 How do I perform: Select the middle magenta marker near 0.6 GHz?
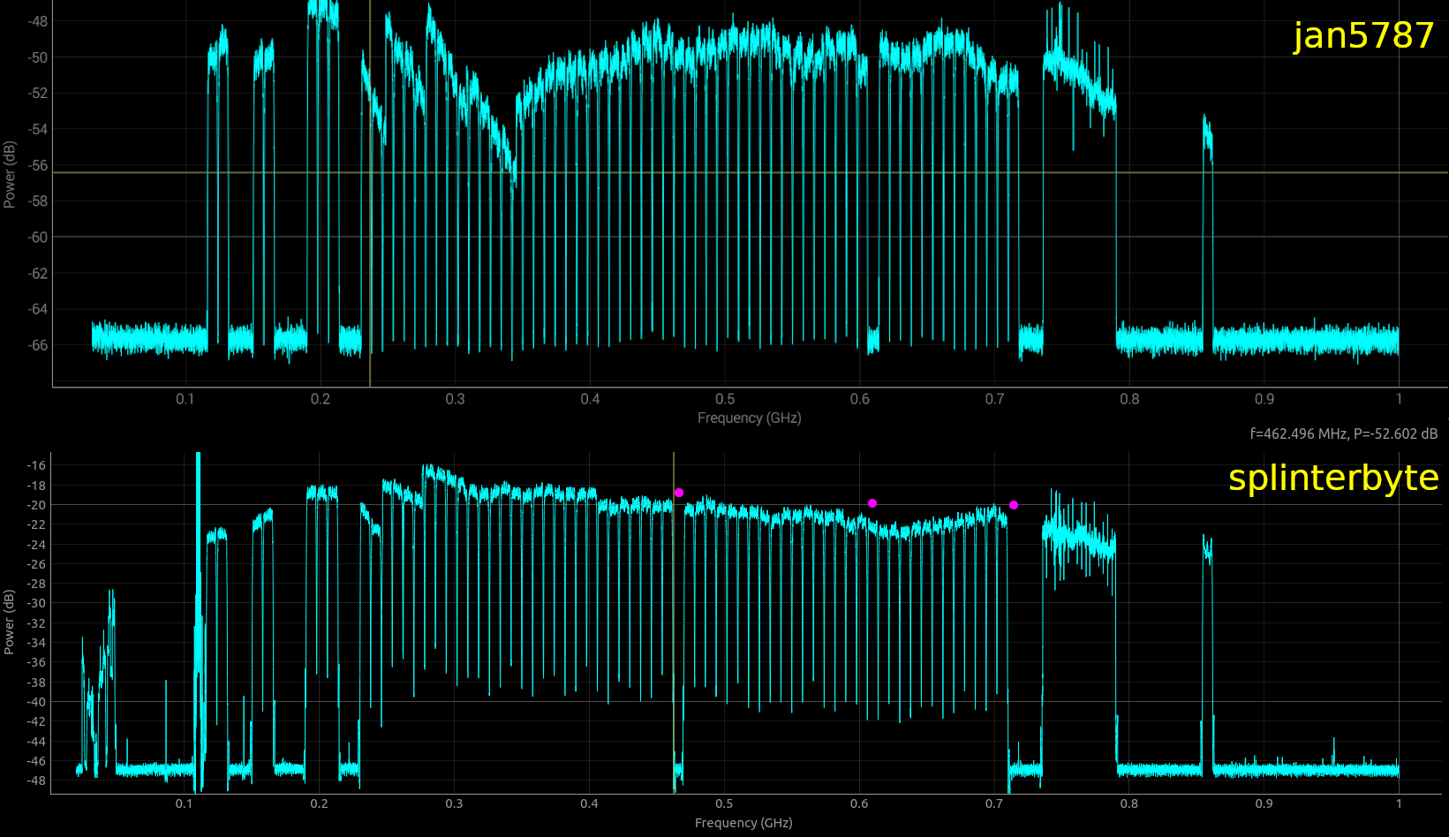click(x=872, y=503)
